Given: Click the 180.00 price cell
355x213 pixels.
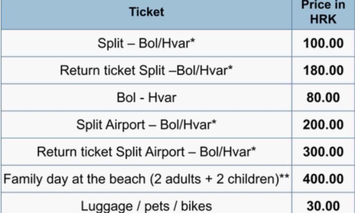Looking at the screenshot, I should coord(323,70).
